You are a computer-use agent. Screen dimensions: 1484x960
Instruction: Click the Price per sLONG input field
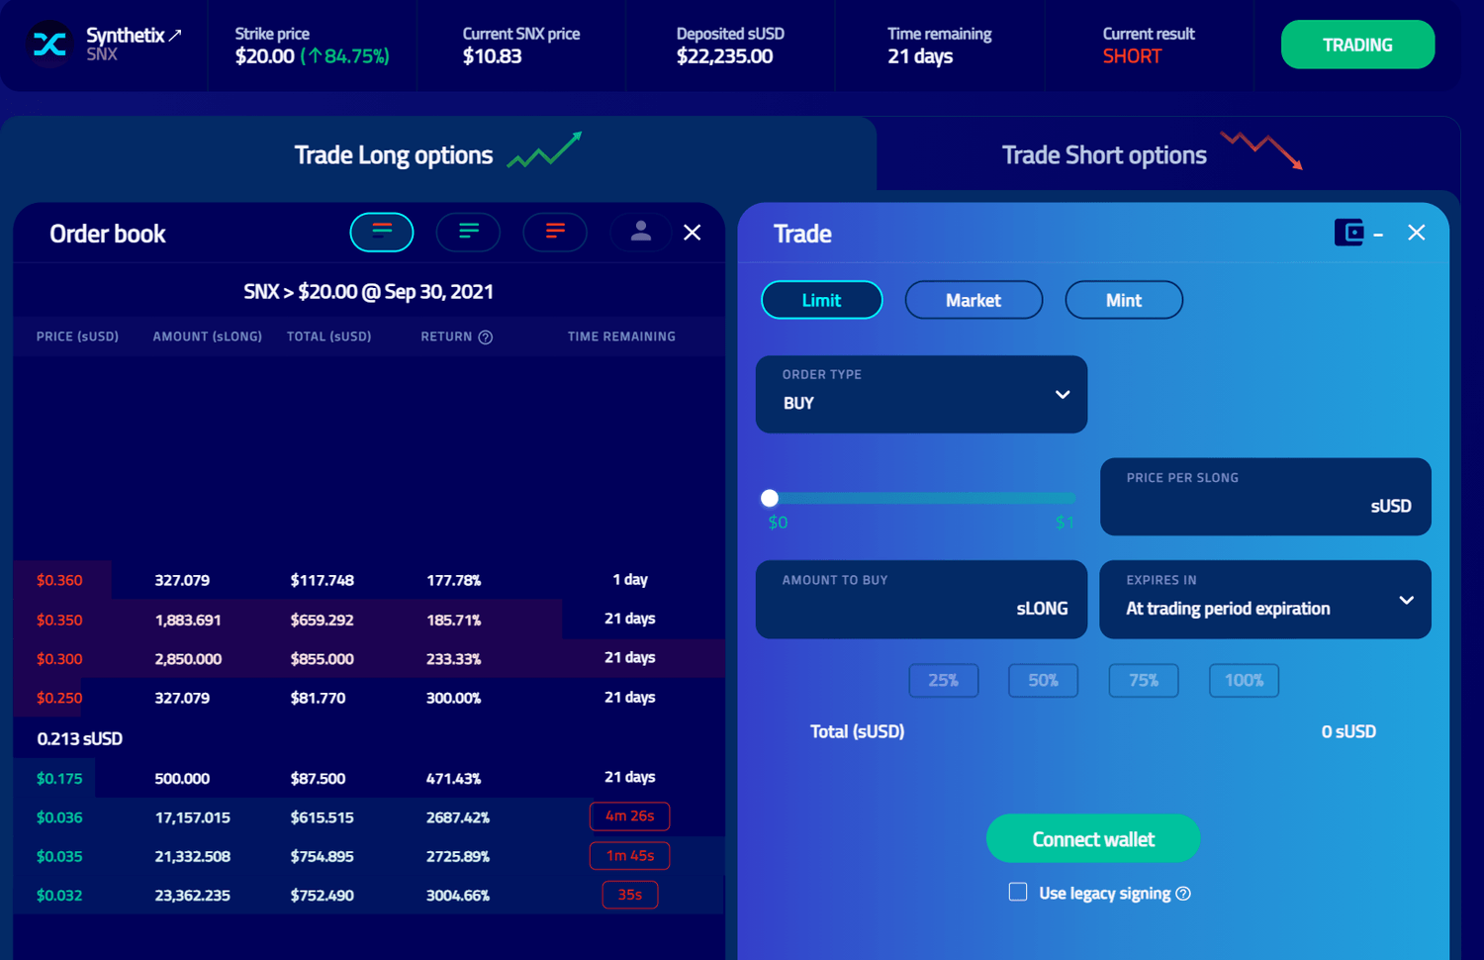pyautogui.click(x=1265, y=496)
